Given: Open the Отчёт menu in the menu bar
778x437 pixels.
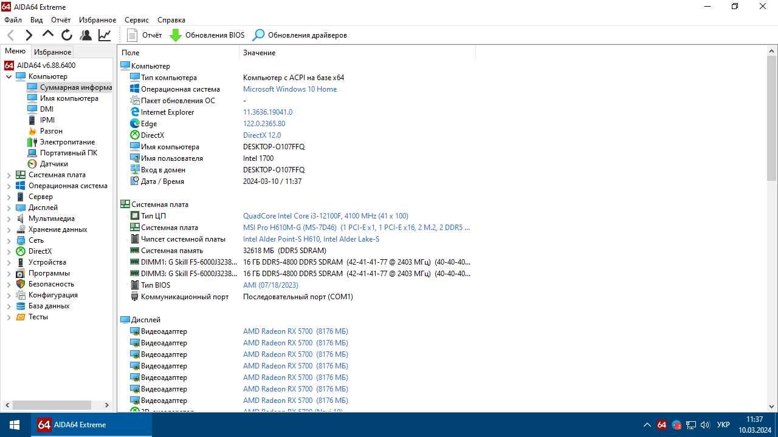Looking at the screenshot, I should 61,20.
